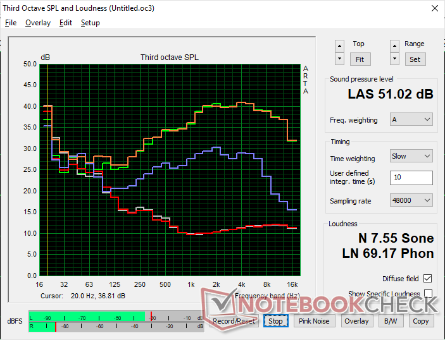Open the Setup menu
The width and height of the screenshot is (445, 340).
(x=90, y=23)
